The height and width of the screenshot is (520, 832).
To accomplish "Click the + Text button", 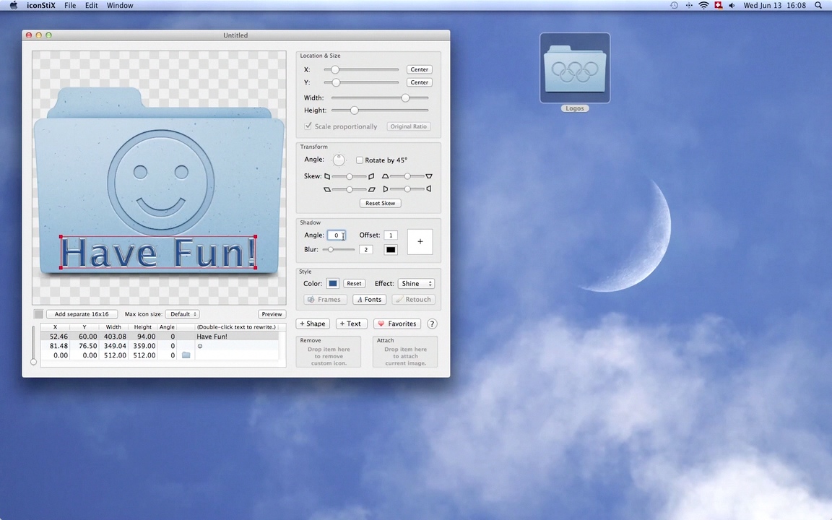I will click(350, 324).
